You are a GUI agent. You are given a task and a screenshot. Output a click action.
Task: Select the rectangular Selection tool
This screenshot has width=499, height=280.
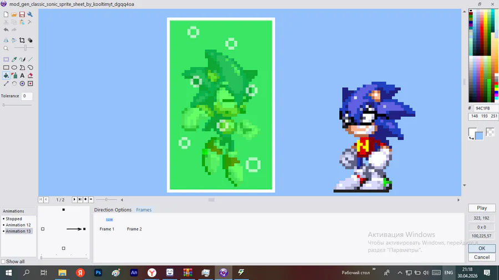click(x=6, y=59)
